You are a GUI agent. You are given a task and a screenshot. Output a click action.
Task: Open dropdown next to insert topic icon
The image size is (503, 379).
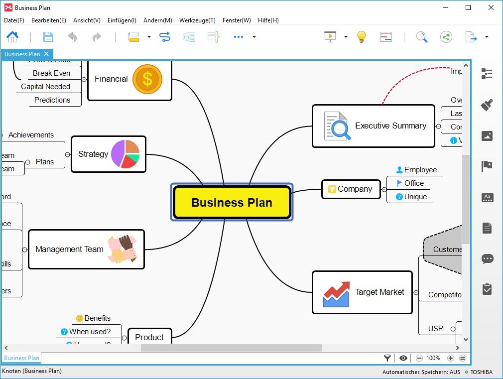tap(149, 37)
